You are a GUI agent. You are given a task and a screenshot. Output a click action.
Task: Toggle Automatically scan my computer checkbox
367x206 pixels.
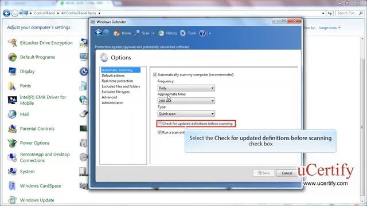(x=155, y=75)
